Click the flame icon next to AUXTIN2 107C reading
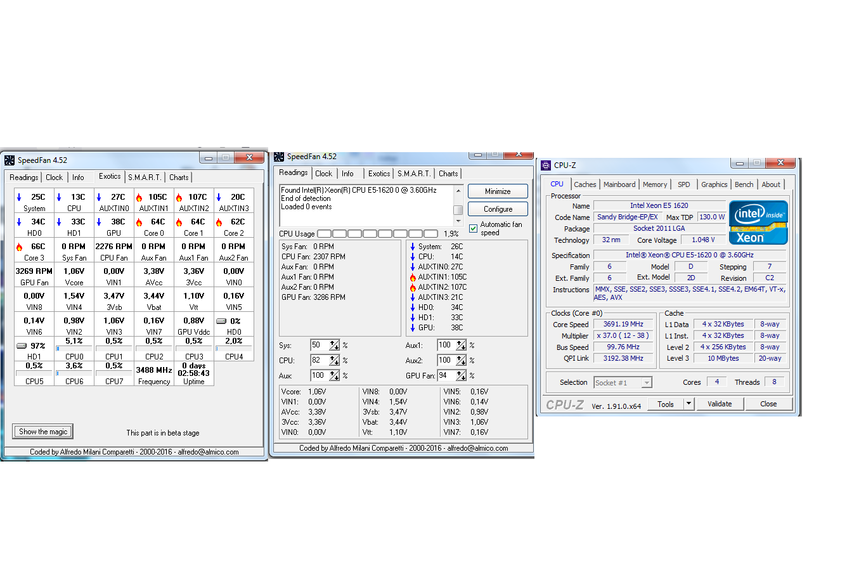This screenshot has height=587, width=866. tap(413, 287)
